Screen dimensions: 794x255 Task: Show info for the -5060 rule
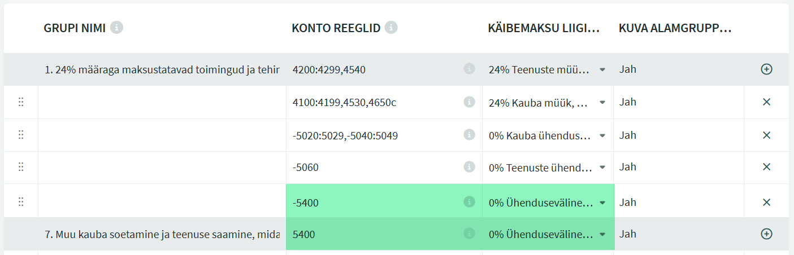coord(469,167)
